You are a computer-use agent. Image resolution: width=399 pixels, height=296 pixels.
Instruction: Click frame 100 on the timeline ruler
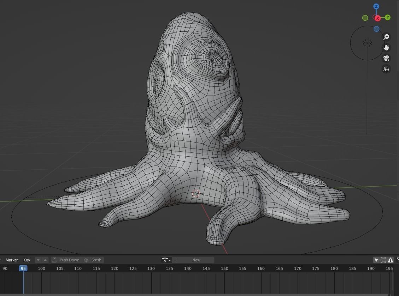41,268
